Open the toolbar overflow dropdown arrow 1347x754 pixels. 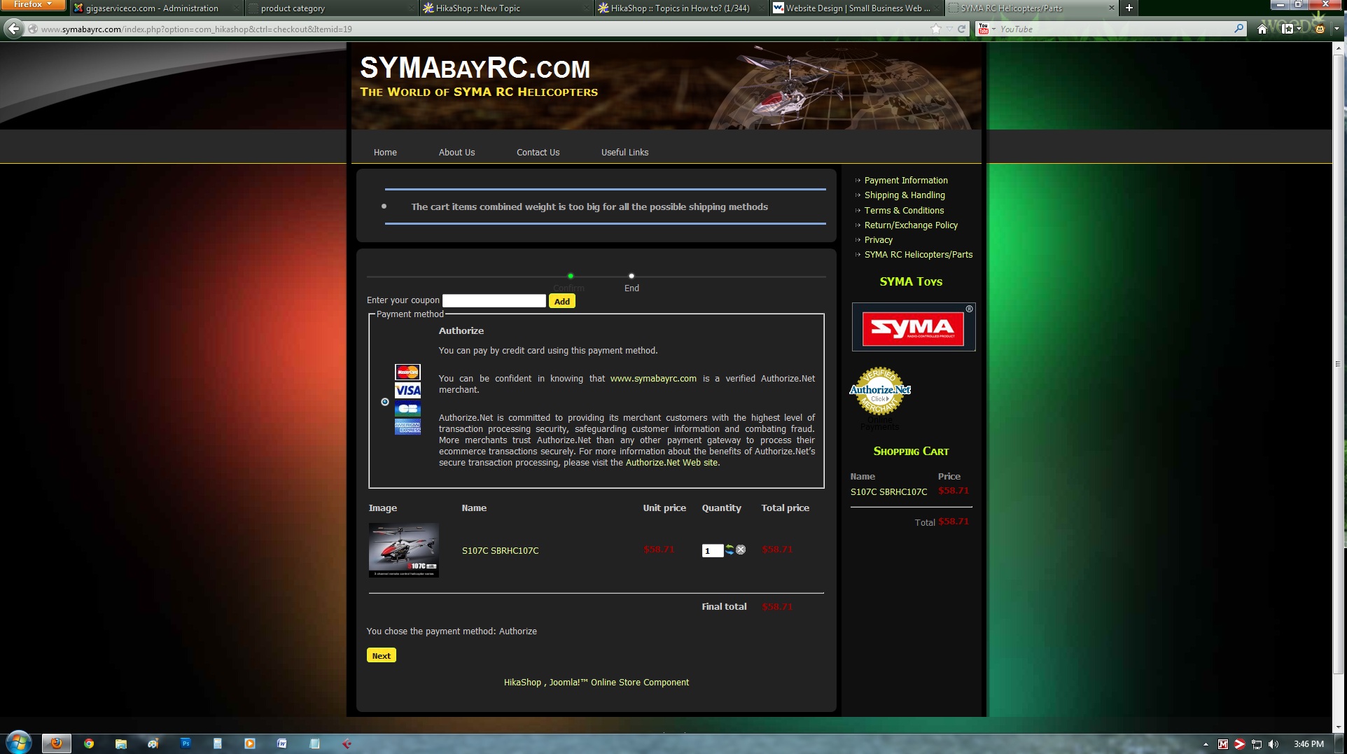1336,29
